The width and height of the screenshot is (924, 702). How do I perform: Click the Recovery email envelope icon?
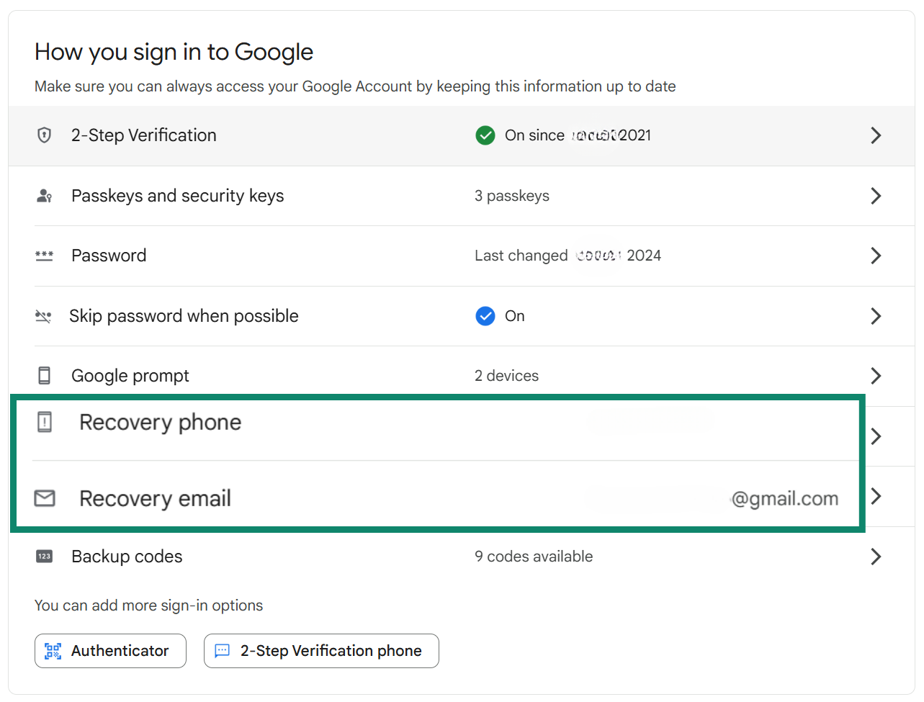coord(44,498)
